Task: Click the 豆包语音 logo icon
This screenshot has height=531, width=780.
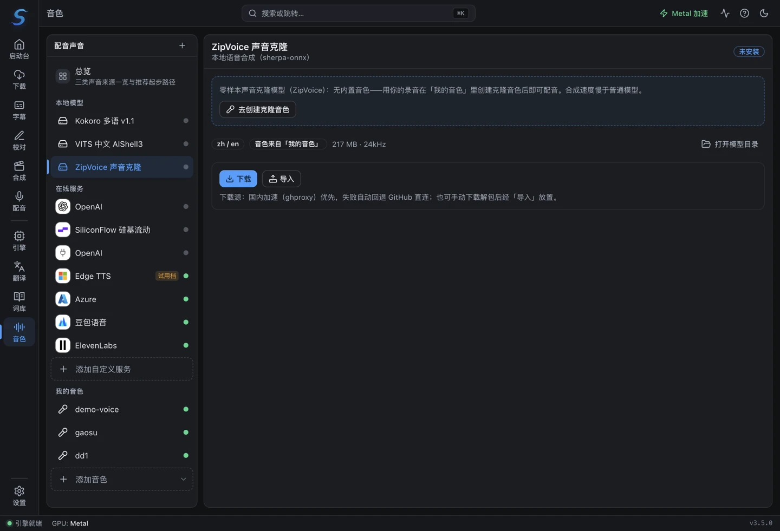Action: click(63, 322)
